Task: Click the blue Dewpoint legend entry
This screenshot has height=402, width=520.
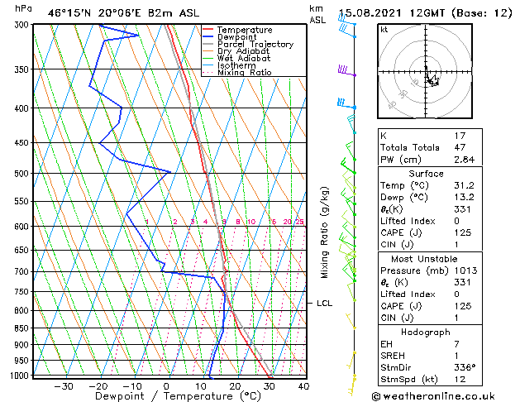Action: coord(230,37)
